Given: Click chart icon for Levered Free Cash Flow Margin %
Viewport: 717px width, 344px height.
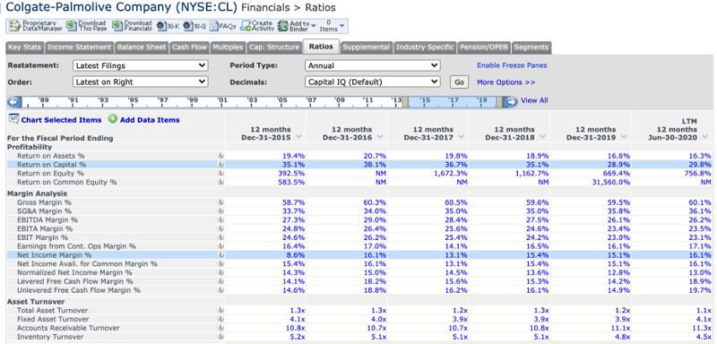Looking at the screenshot, I should [x=220, y=281].
